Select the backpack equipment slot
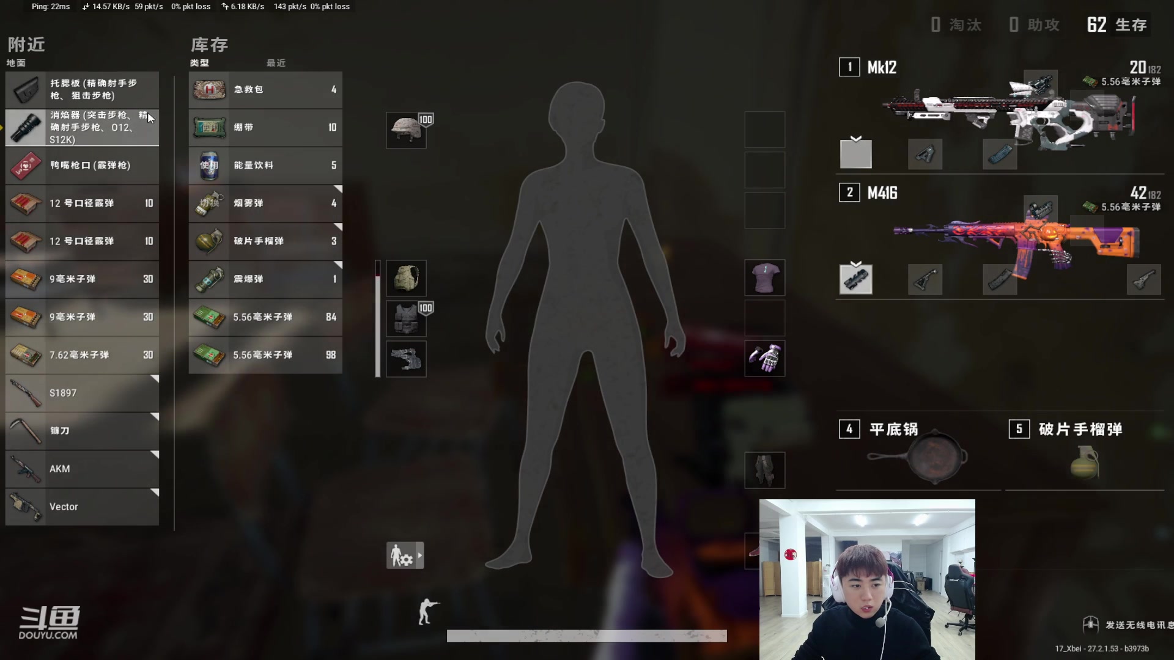The image size is (1174, 660). 406,279
